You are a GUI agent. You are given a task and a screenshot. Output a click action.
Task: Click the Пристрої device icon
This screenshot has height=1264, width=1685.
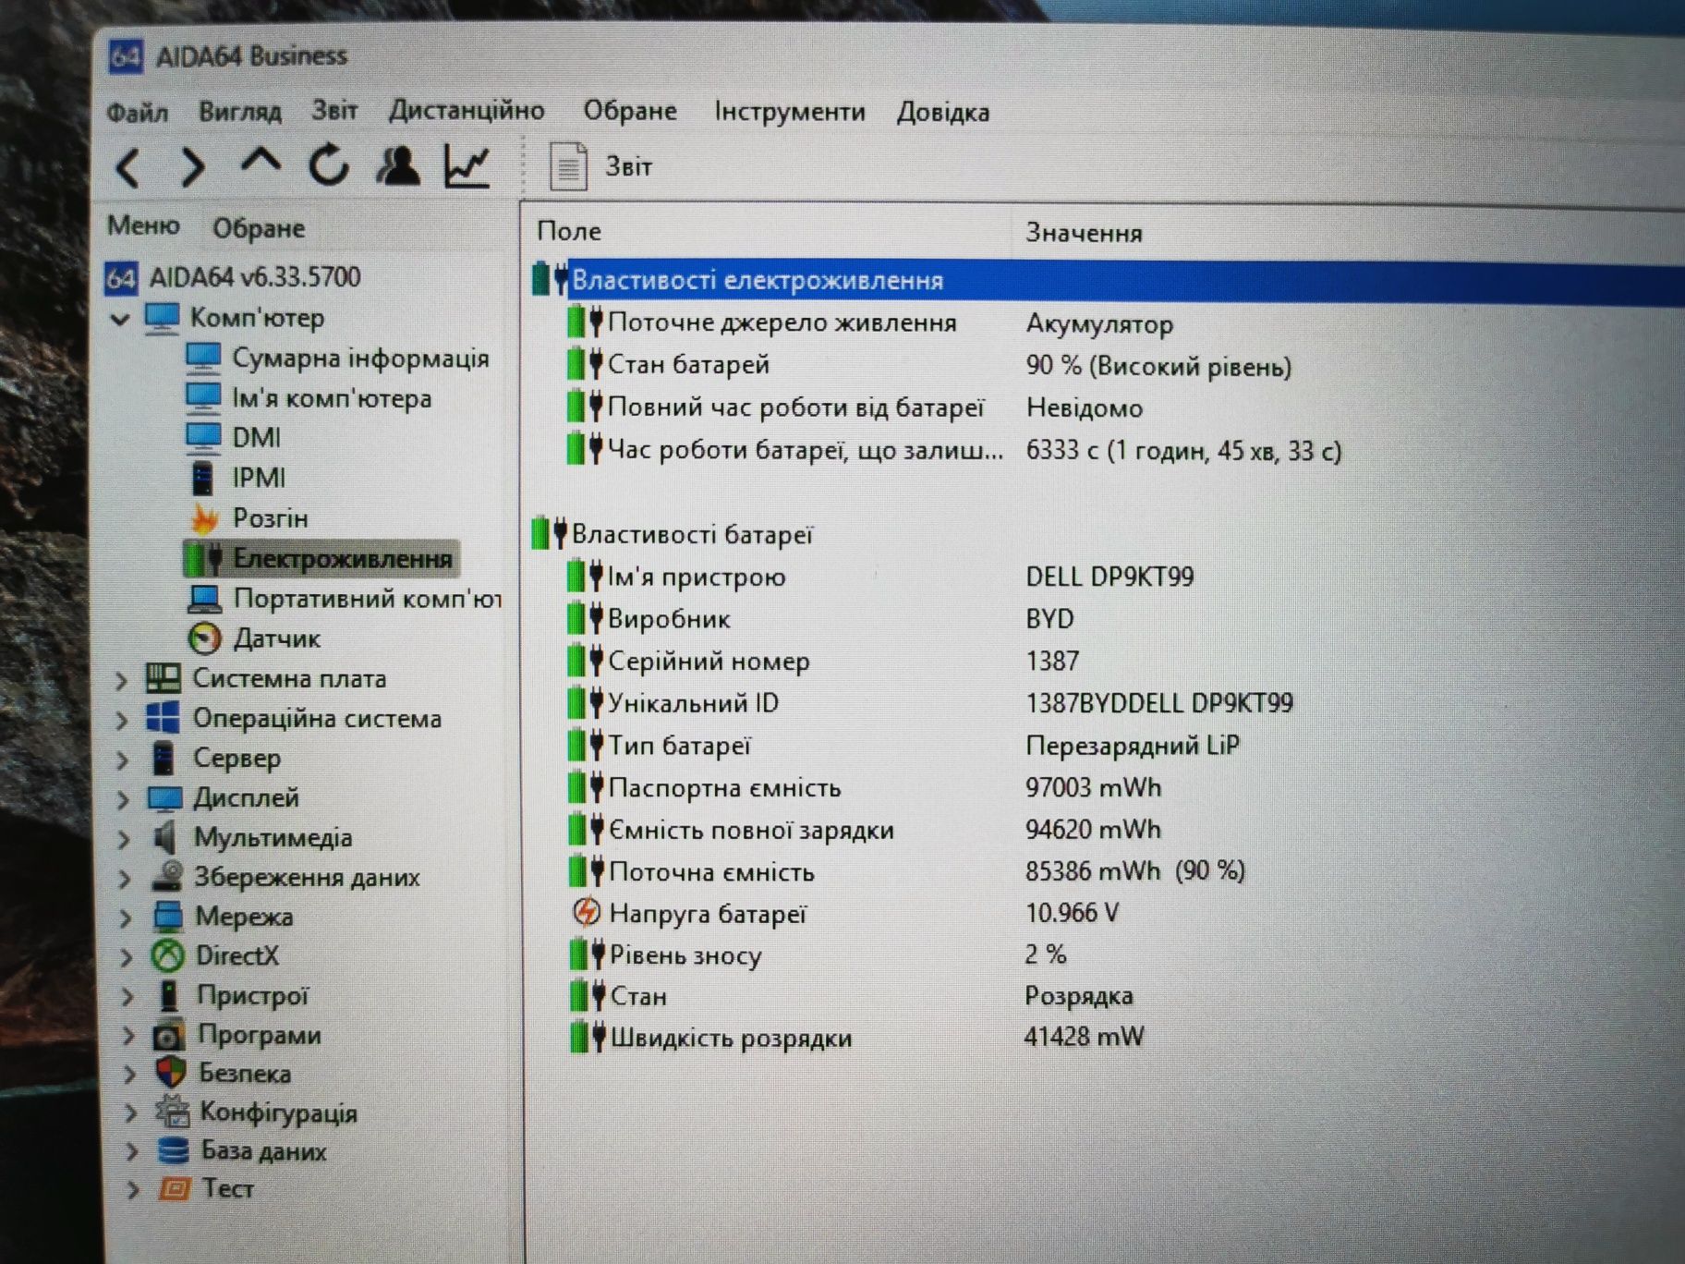pos(169,996)
